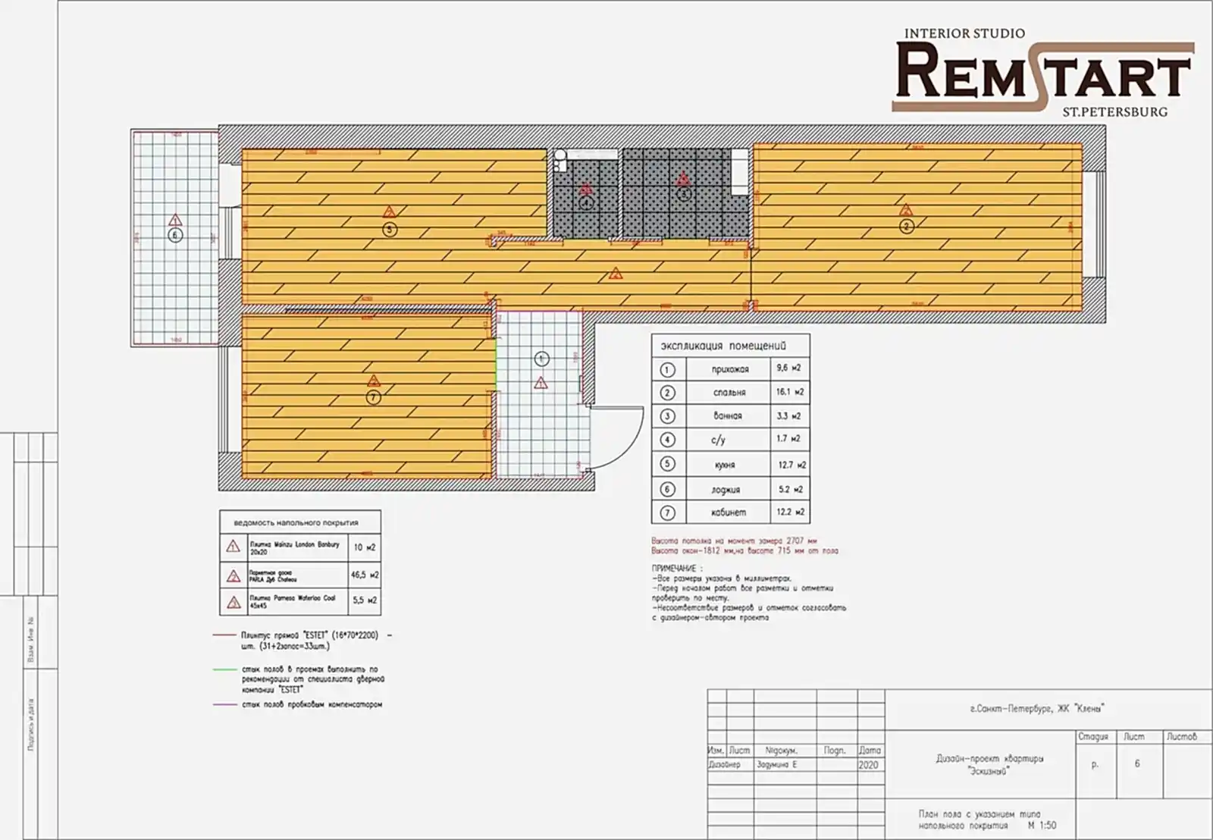Click the red triangle in the corridor floor
1213x840 pixels.
click(616, 274)
